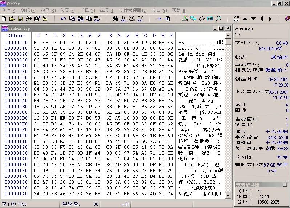This screenshot has height=208, width=290.
Task: Click the downward triangle navigation icon
Action: [253, 19]
